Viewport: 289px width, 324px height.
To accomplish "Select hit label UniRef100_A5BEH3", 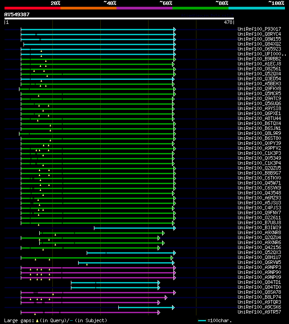I will [x=259, y=83].
